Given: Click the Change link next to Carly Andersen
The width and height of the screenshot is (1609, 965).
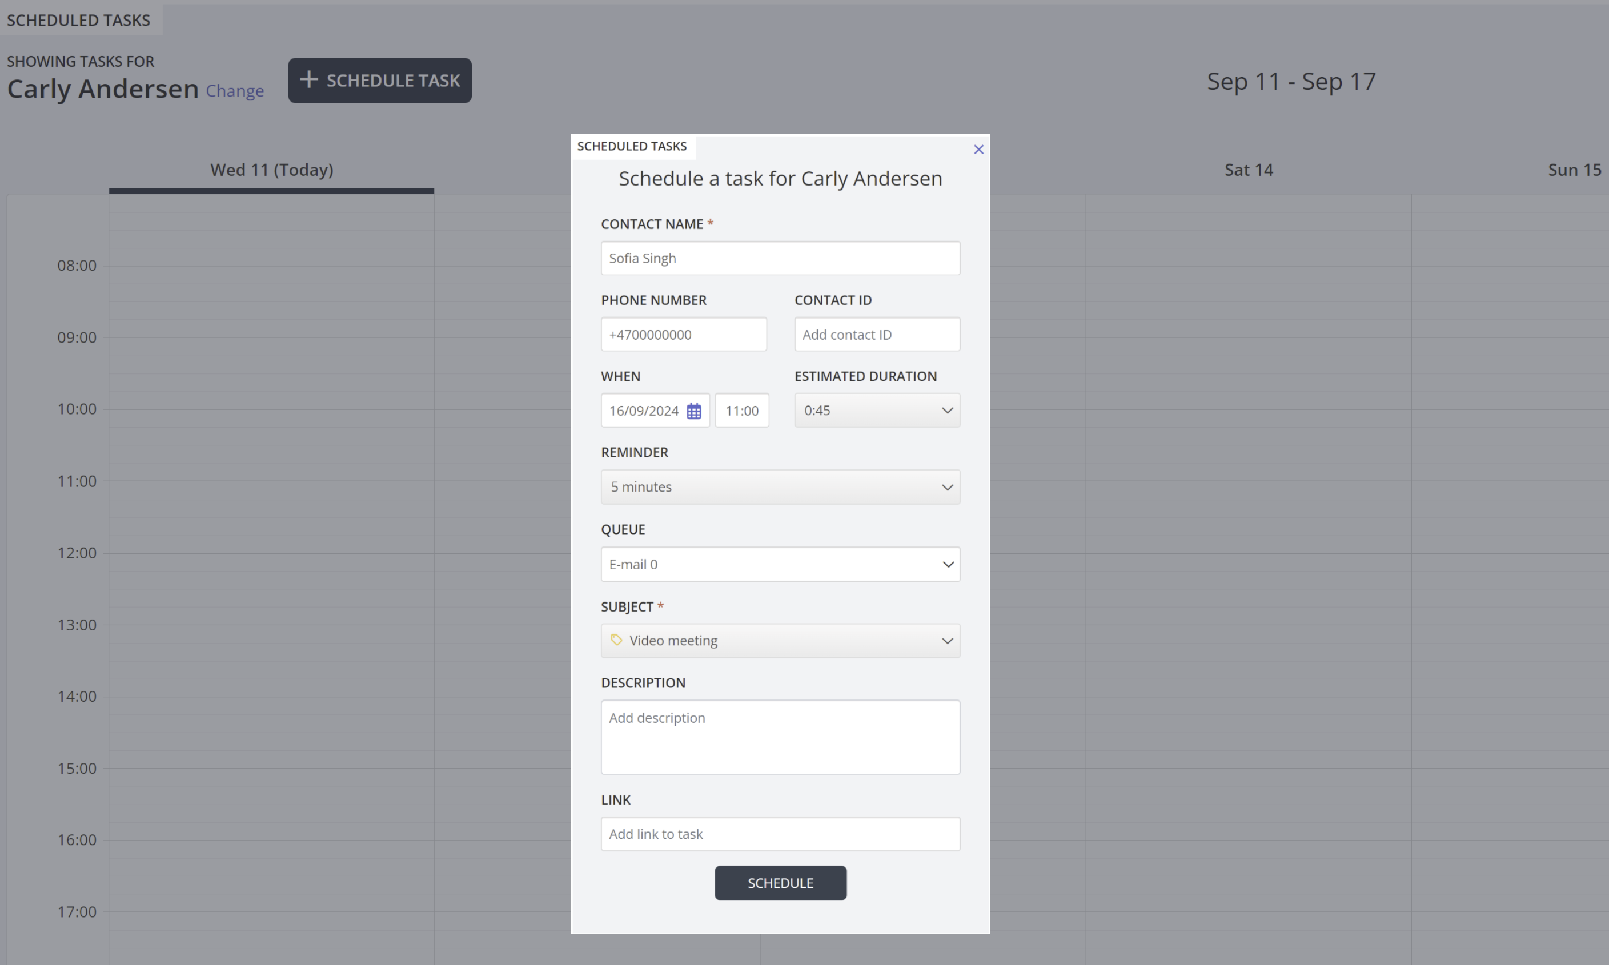Looking at the screenshot, I should tap(235, 91).
